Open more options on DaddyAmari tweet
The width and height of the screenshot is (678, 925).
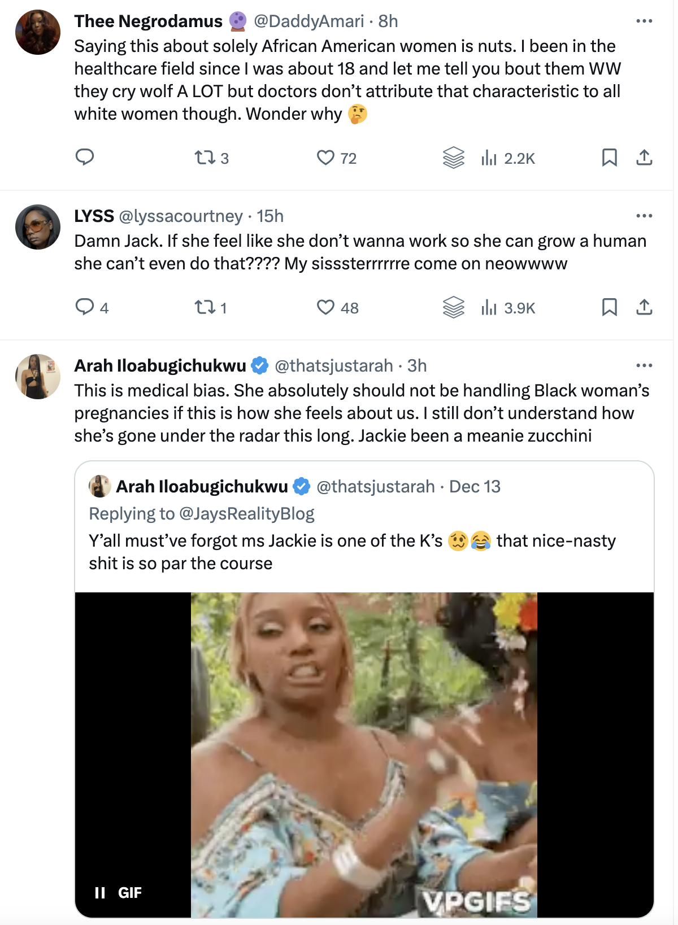click(644, 21)
